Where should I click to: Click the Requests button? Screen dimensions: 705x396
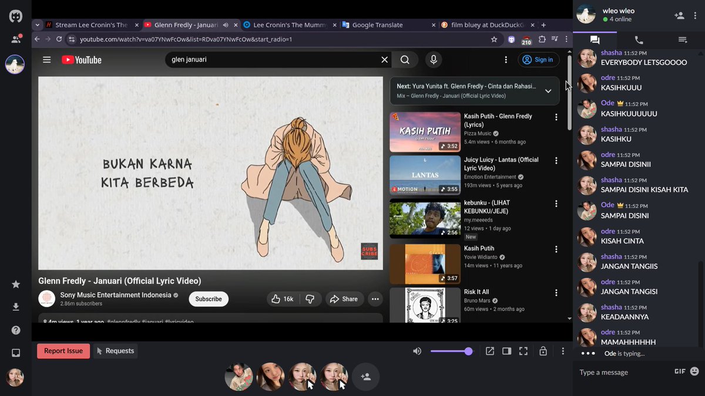coord(115,351)
